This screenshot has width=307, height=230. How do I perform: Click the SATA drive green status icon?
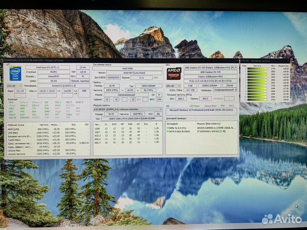click(168, 131)
